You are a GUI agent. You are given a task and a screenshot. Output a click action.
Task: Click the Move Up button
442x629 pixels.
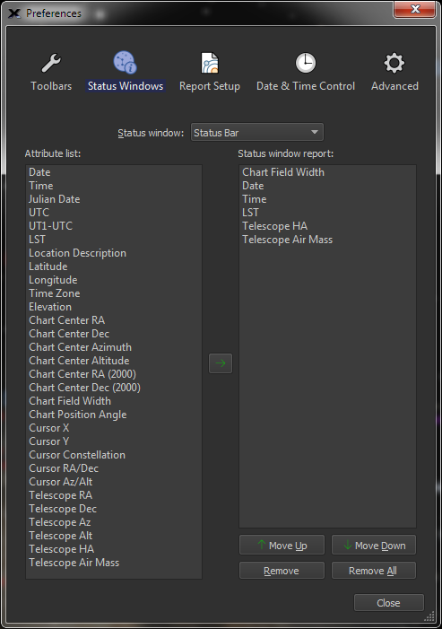[282, 546]
